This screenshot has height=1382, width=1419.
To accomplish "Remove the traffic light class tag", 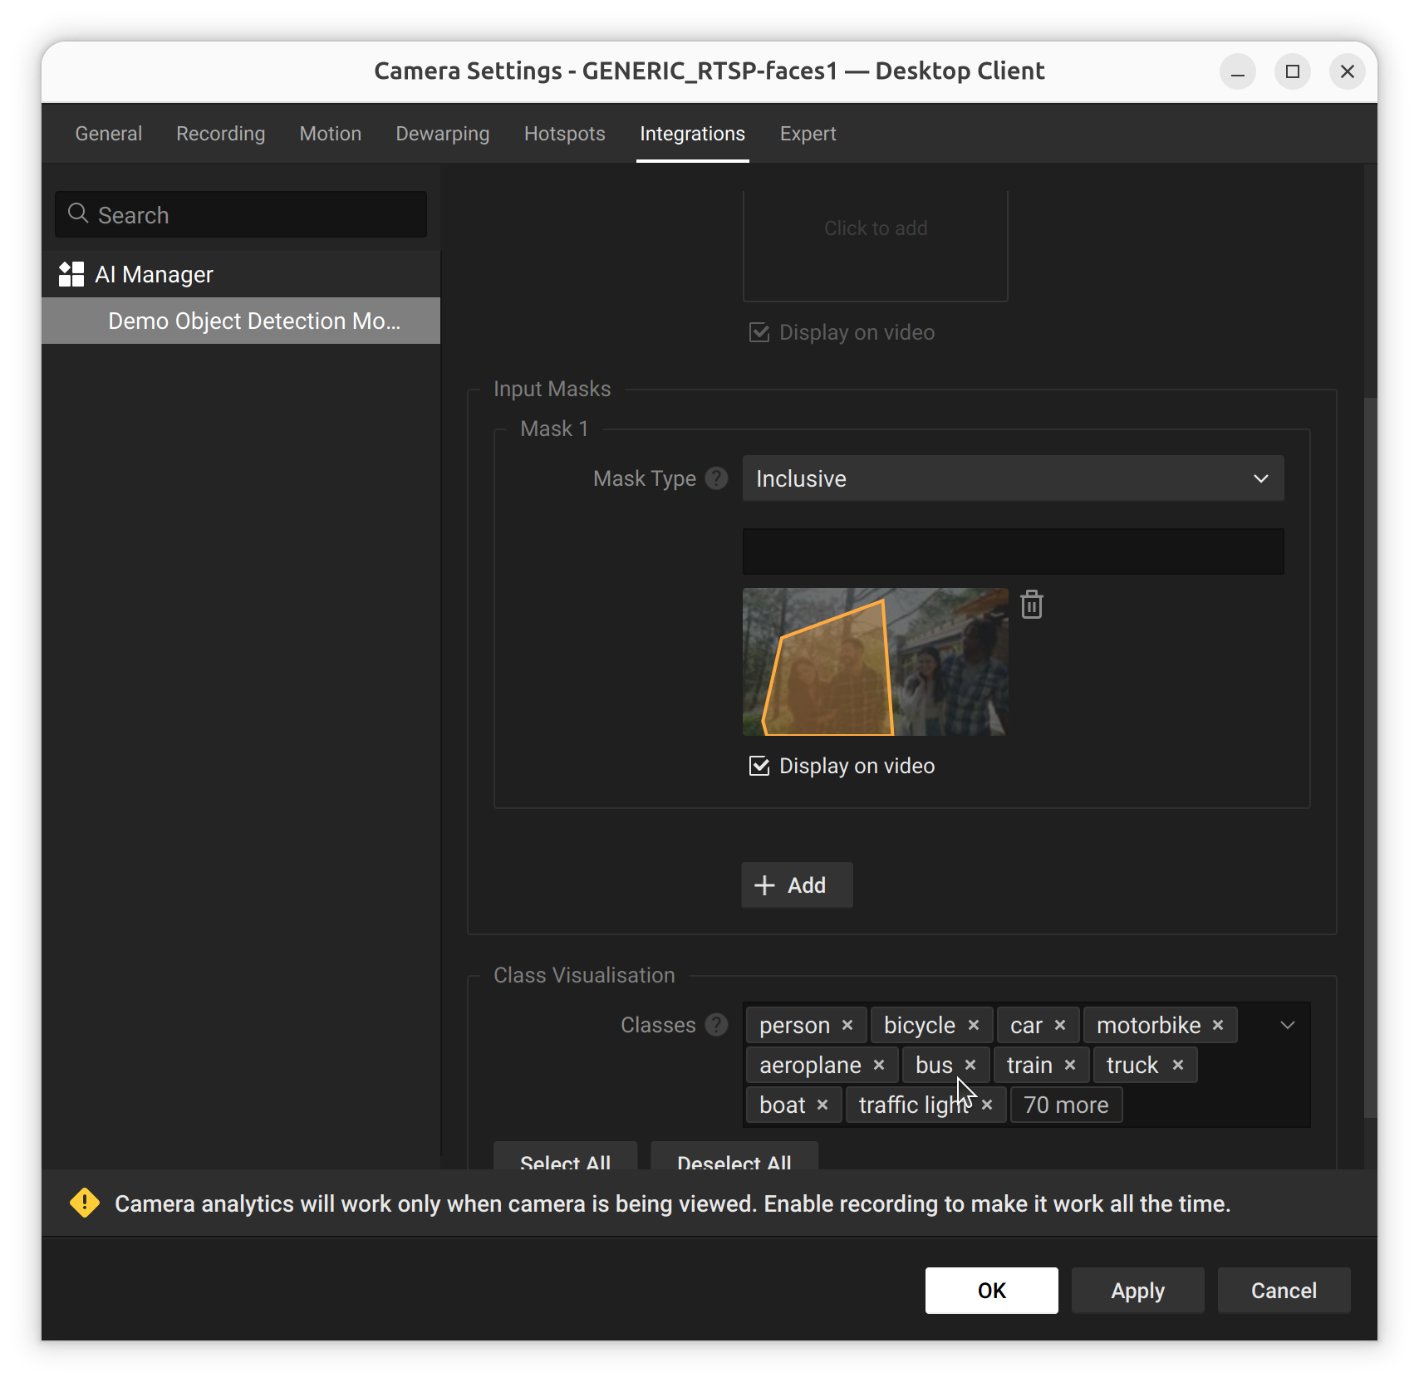I will coord(987,1105).
